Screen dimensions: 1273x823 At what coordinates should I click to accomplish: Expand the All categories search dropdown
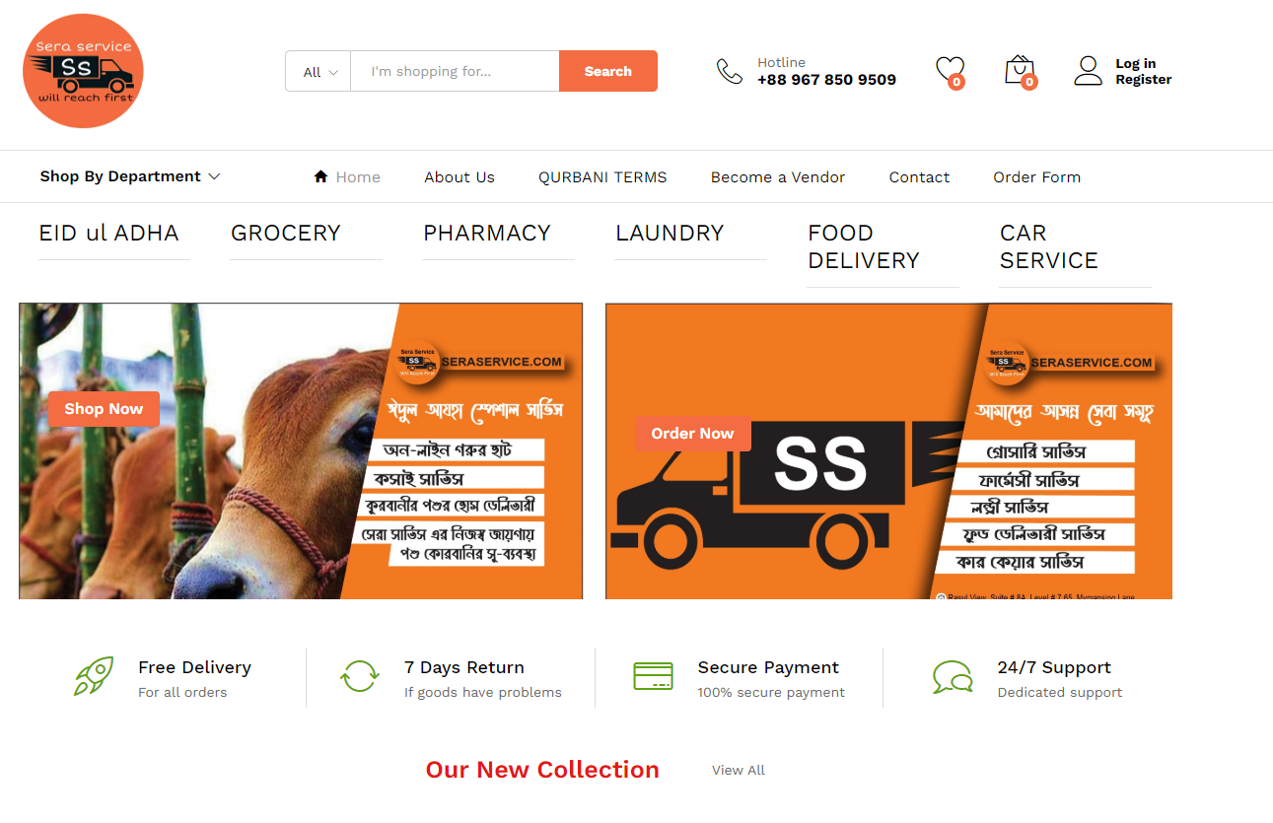318,71
